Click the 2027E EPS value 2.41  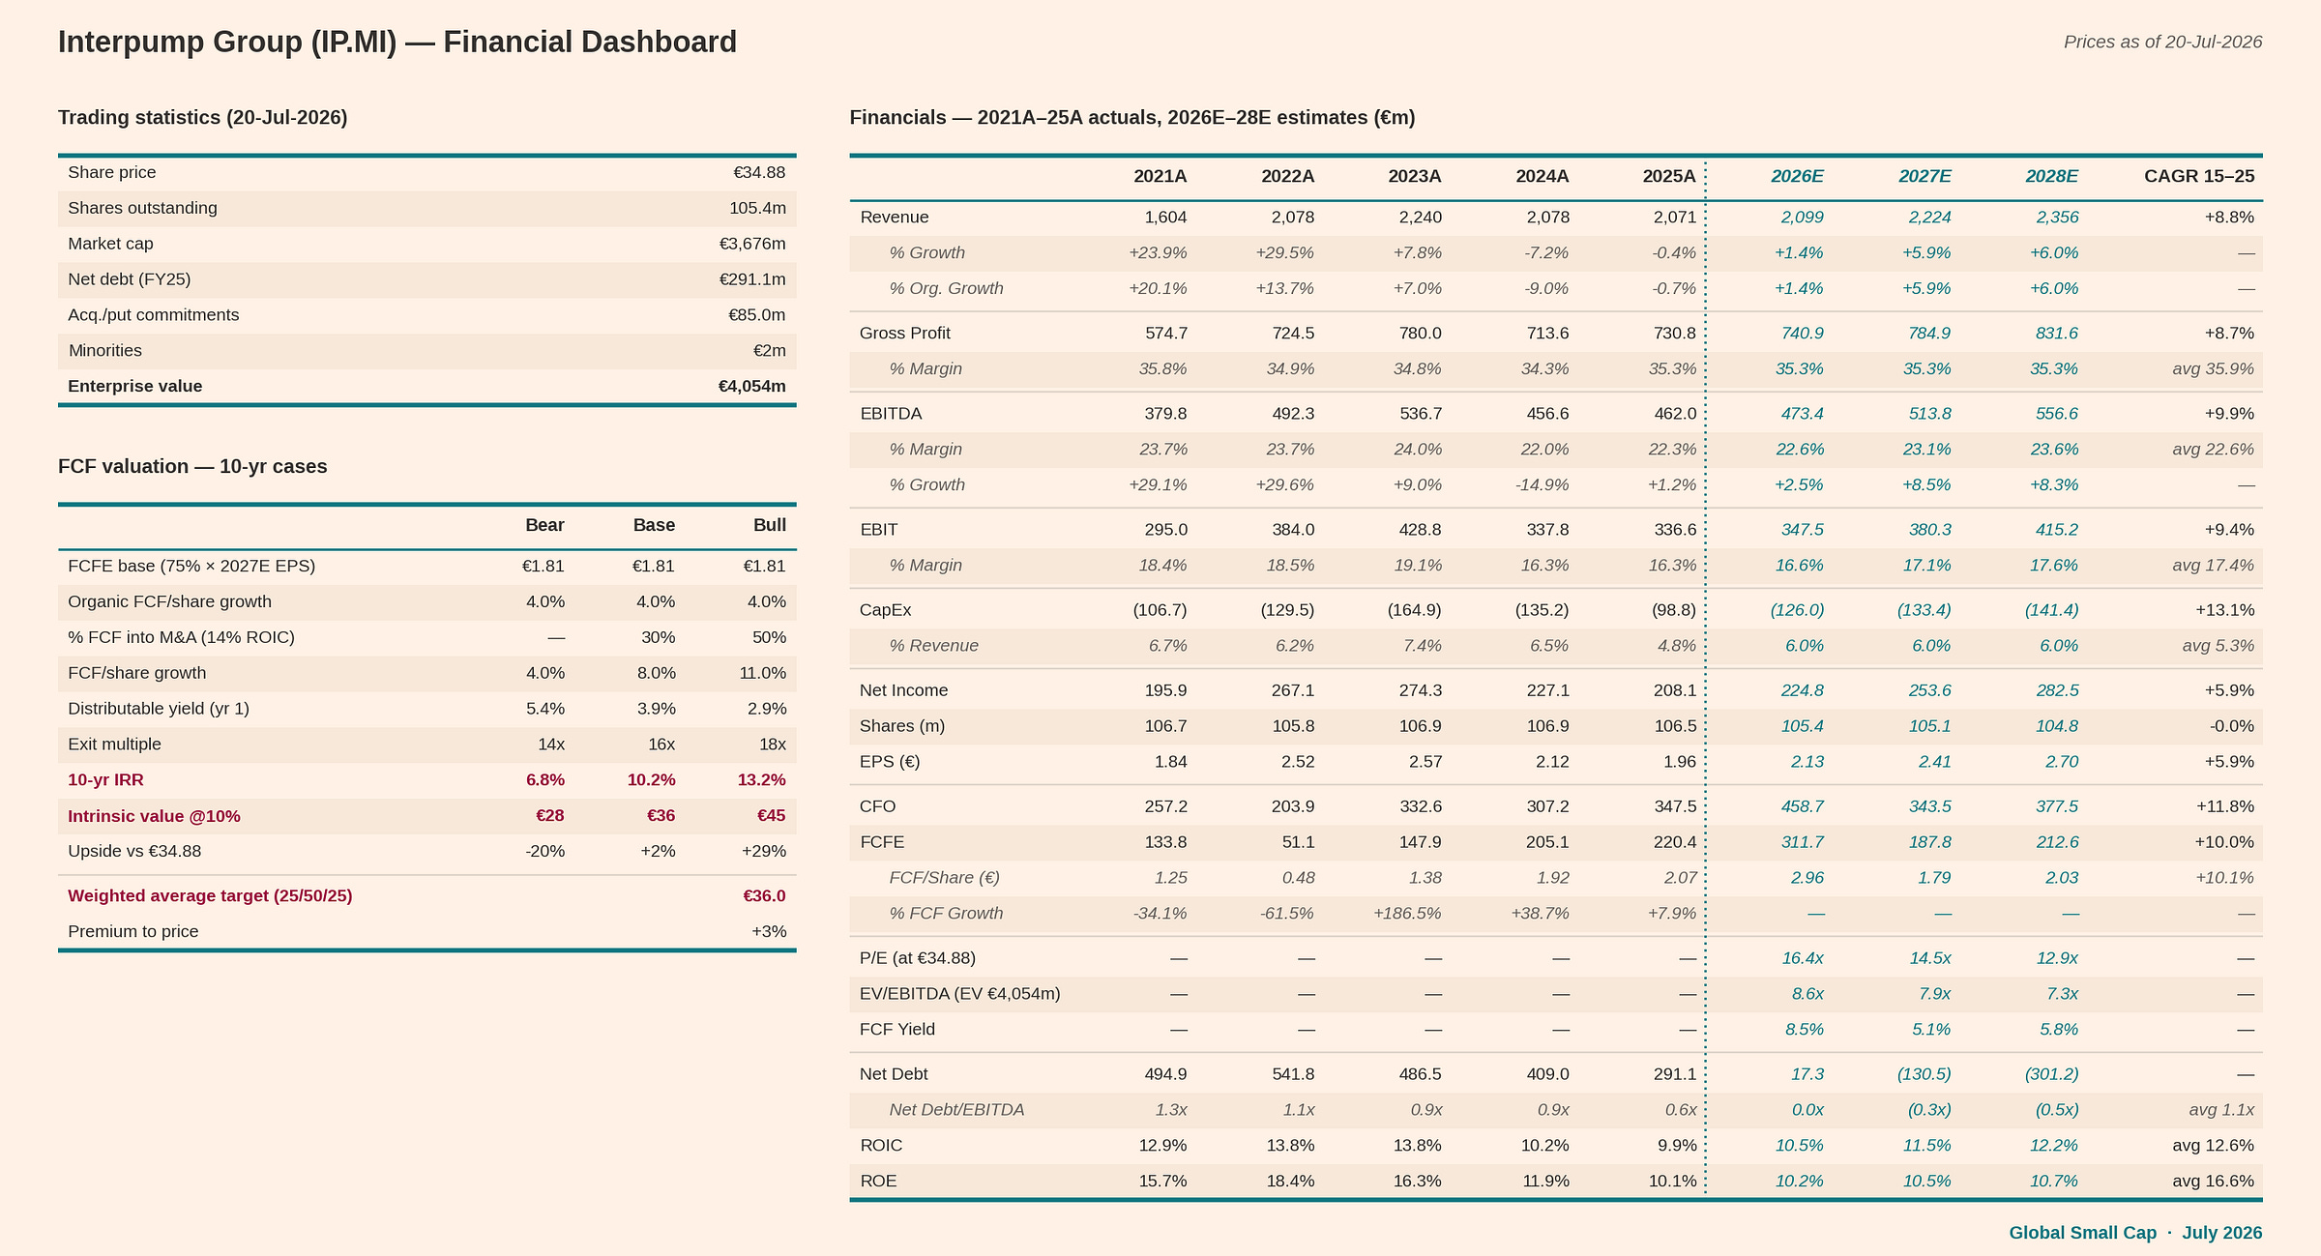(1935, 763)
